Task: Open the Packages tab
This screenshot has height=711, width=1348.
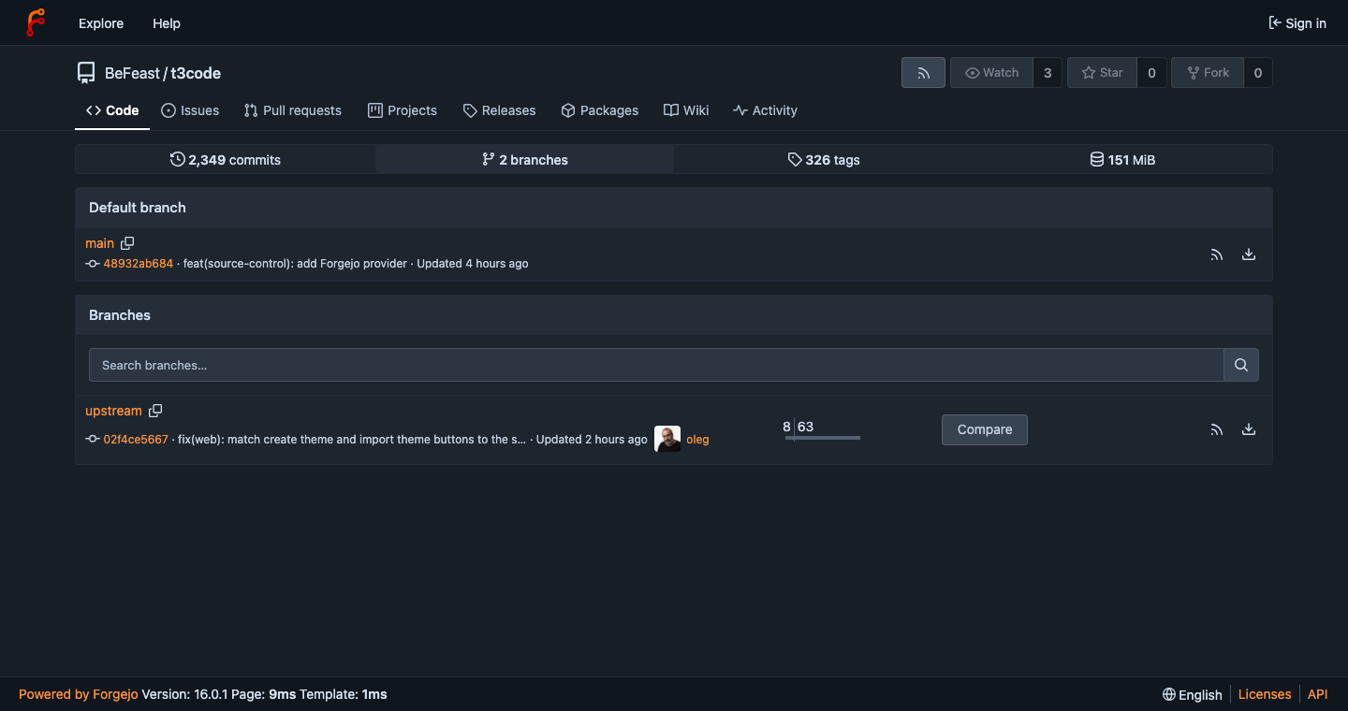Action: pyautogui.click(x=600, y=110)
